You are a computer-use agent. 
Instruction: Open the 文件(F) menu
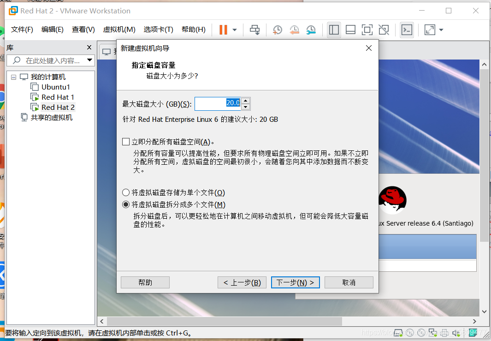point(22,30)
